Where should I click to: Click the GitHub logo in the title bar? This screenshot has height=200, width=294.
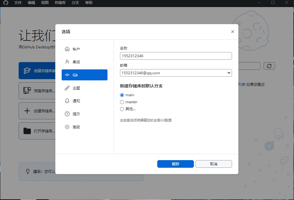tap(5, 3)
